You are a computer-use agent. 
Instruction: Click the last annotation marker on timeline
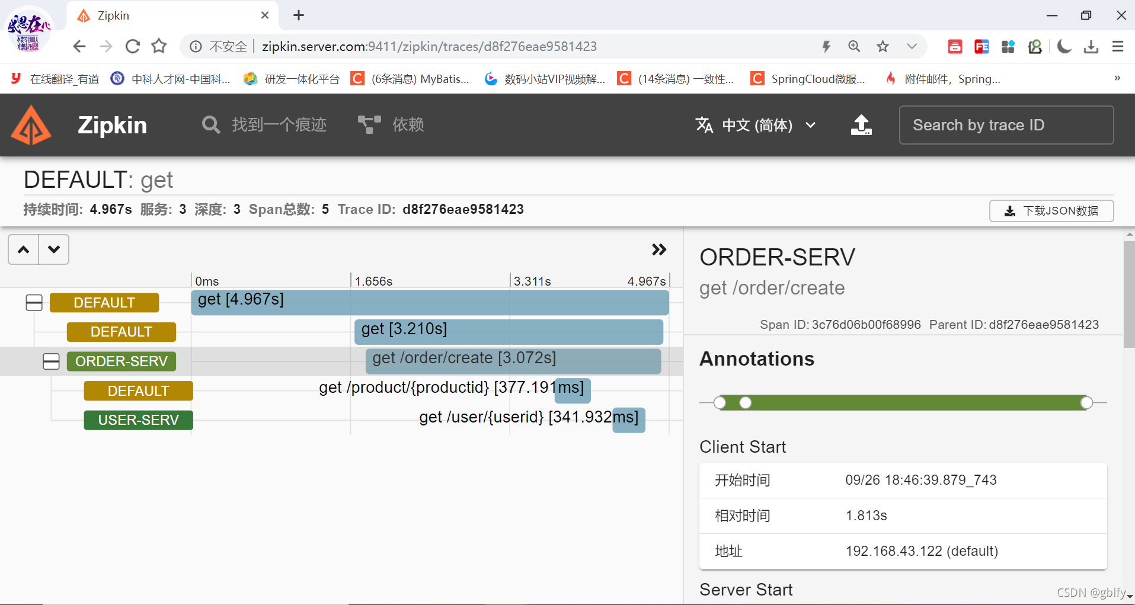pos(1086,403)
